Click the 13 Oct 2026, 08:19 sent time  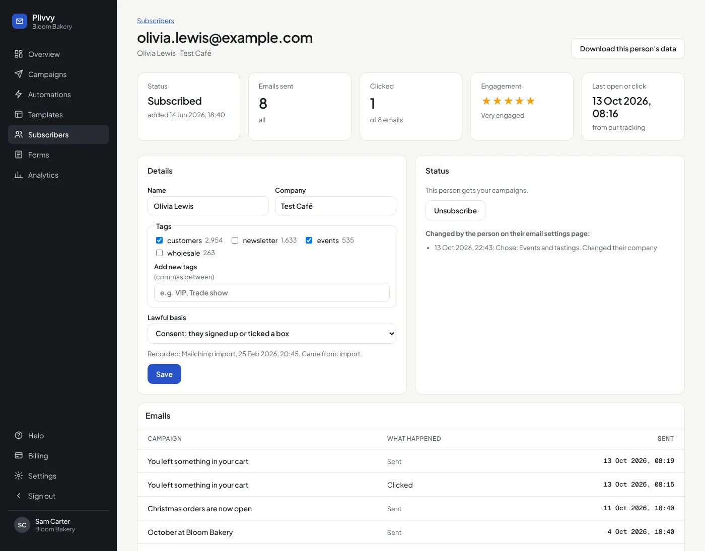click(x=639, y=461)
